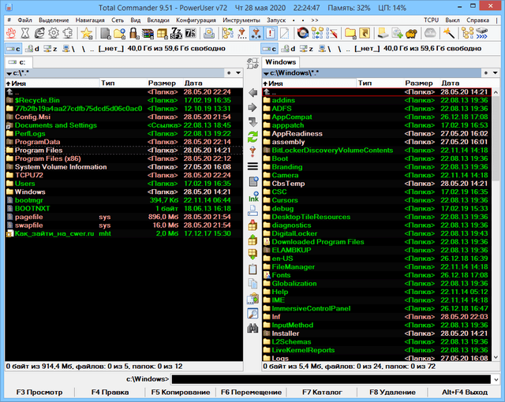
Task: Select the Windows tab in right panel
Action: (x=280, y=61)
